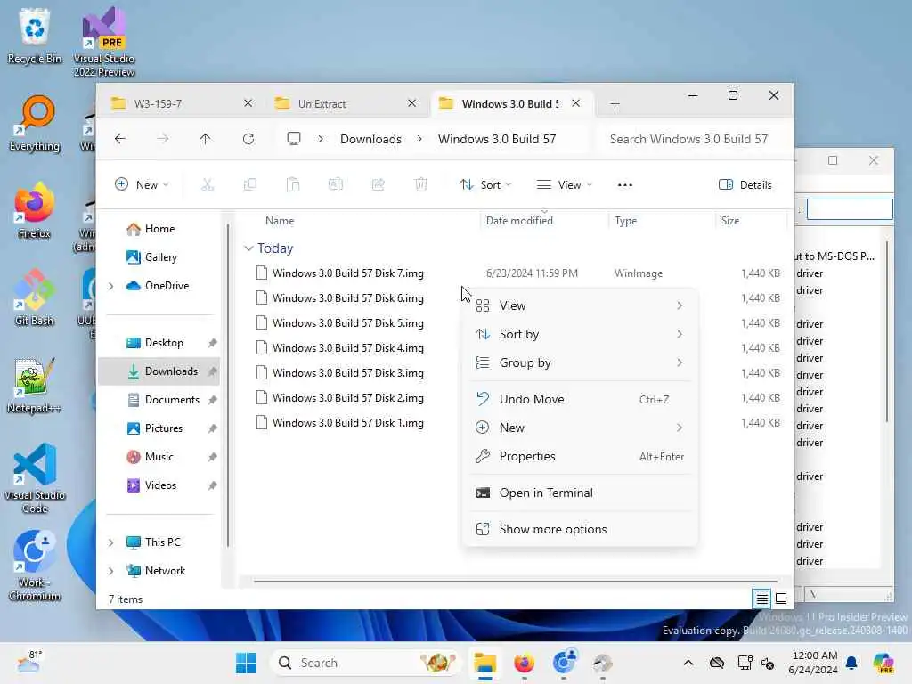This screenshot has width=912, height=684.
Task: Go up one folder level
Action: pos(206,139)
